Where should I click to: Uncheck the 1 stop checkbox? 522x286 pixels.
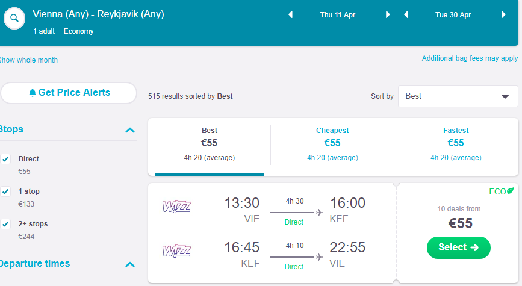pos(6,191)
